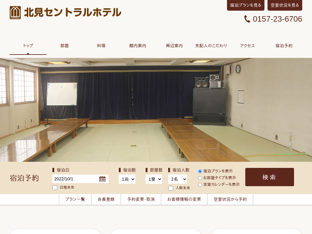This screenshot has height=234, width=312.
Task: Check the 日程未定 checkbox
Action: (x=55, y=188)
